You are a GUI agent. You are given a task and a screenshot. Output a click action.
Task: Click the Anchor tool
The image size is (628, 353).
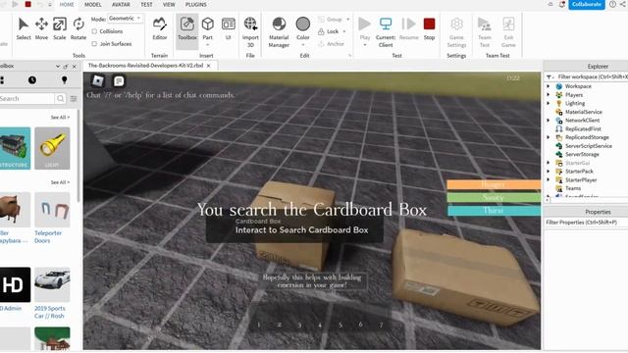(332, 43)
